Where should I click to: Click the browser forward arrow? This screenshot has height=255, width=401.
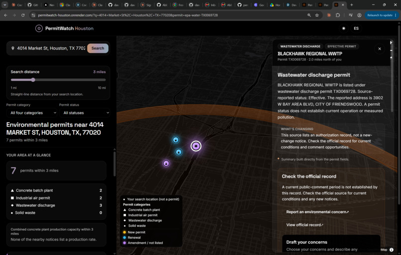click(x=14, y=15)
